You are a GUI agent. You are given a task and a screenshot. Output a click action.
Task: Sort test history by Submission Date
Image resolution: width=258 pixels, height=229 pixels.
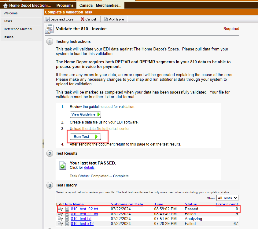pyautogui.click(x=127, y=204)
